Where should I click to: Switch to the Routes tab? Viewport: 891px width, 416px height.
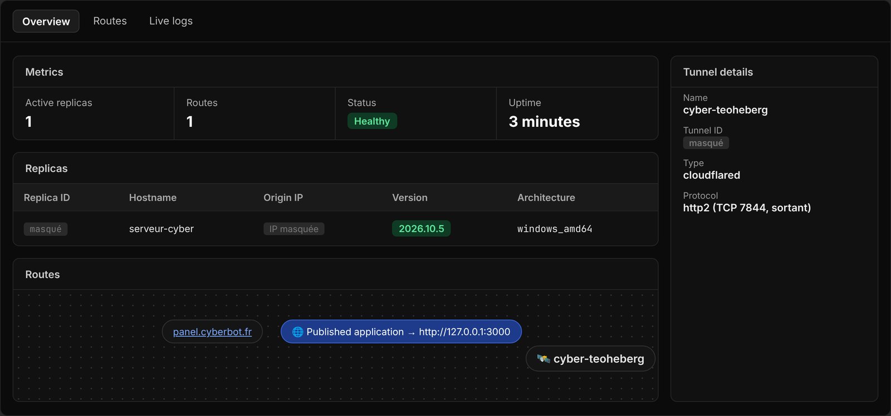tap(110, 21)
